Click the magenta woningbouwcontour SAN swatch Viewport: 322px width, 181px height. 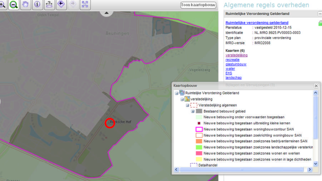[199, 129]
